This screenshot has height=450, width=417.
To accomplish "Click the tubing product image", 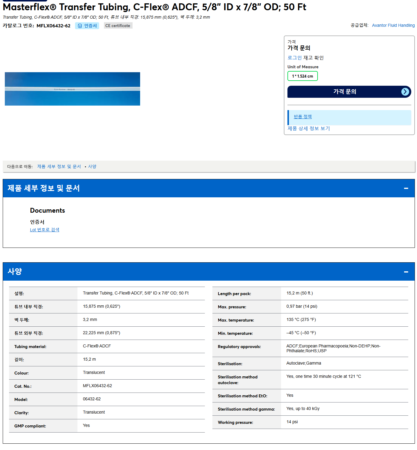I will point(72,89).
